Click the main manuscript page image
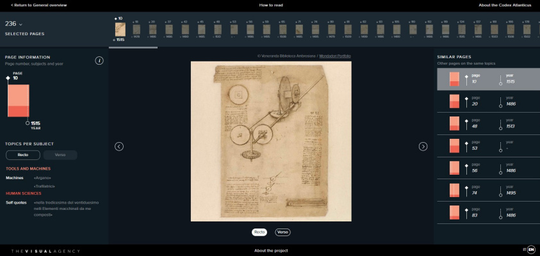Viewport: 540px width, 256px height. tap(271, 141)
